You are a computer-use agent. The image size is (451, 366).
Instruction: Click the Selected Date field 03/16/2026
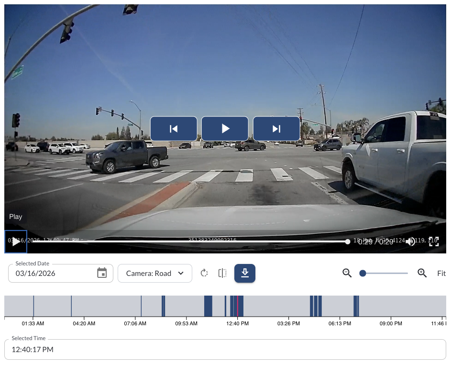coord(53,274)
